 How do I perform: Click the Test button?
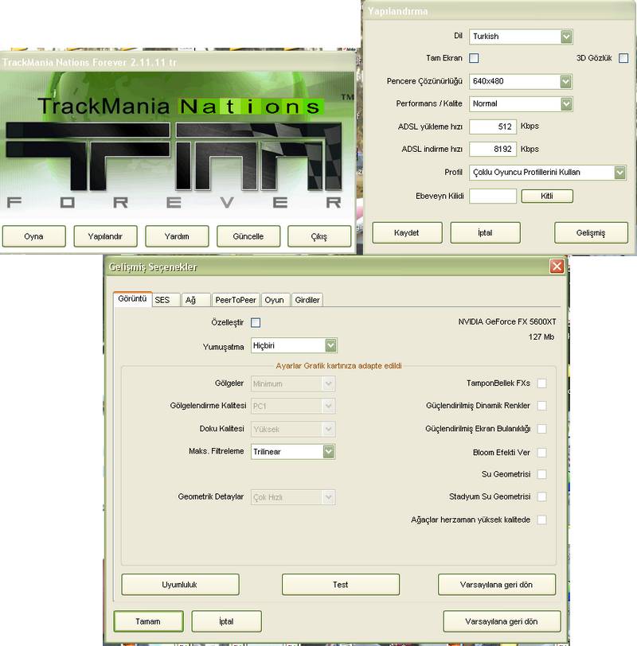(x=341, y=585)
